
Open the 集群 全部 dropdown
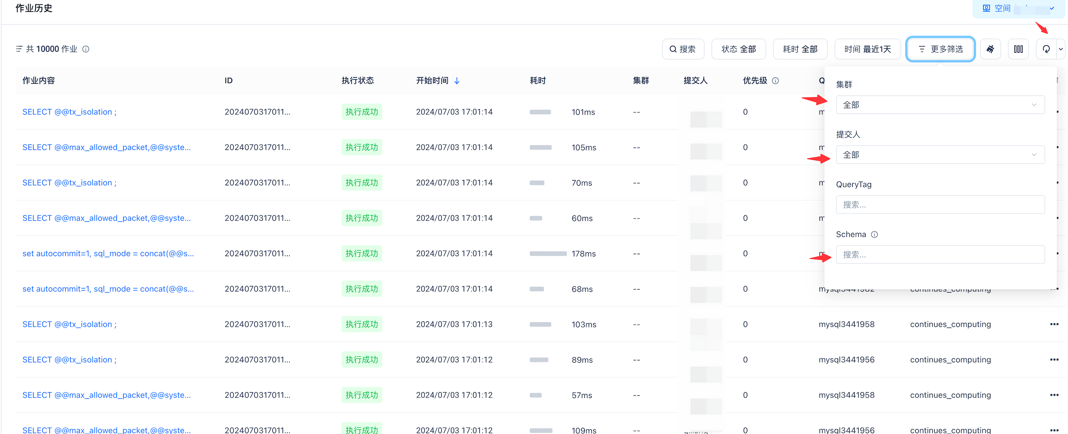(940, 105)
